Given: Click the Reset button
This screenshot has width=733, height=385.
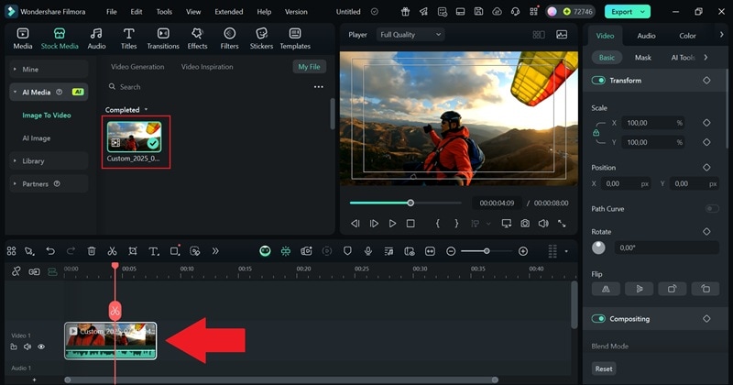Looking at the screenshot, I should [x=604, y=368].
